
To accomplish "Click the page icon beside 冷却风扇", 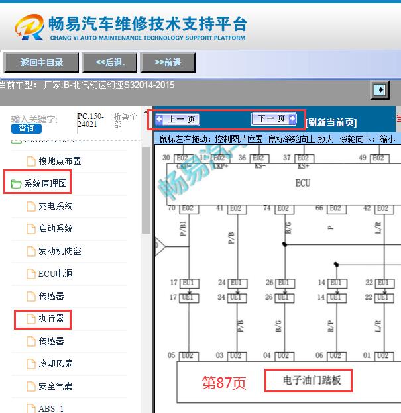I will (31, 364).
